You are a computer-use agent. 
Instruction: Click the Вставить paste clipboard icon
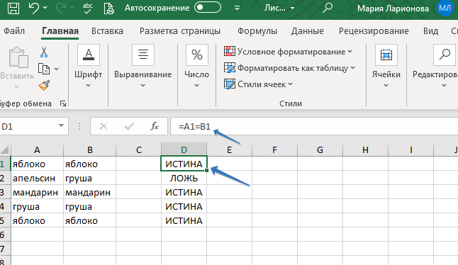[18, 58]
